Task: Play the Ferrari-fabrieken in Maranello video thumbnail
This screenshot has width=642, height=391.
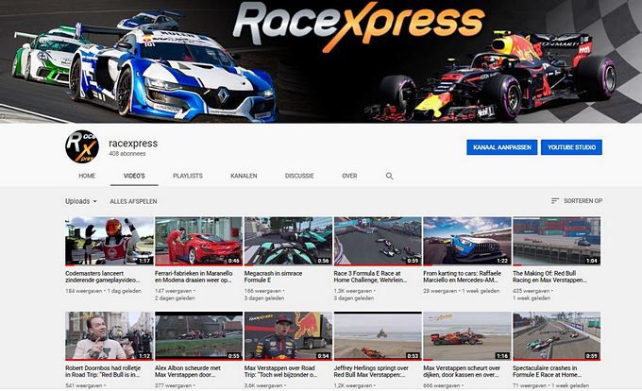Action: 198,241
